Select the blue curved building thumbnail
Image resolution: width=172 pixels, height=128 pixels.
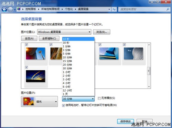pyautogui.click(x=109, y=54)
